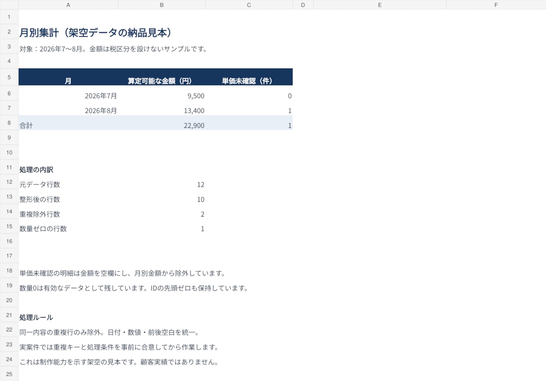Click the rule 同一内容の重複行のみ除外
Viewport: 546px width, 381px height.
click(109, 332)
